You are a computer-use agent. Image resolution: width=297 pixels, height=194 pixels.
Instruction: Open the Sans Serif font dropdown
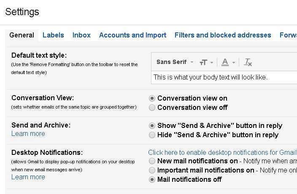click(x=175, y=62)
